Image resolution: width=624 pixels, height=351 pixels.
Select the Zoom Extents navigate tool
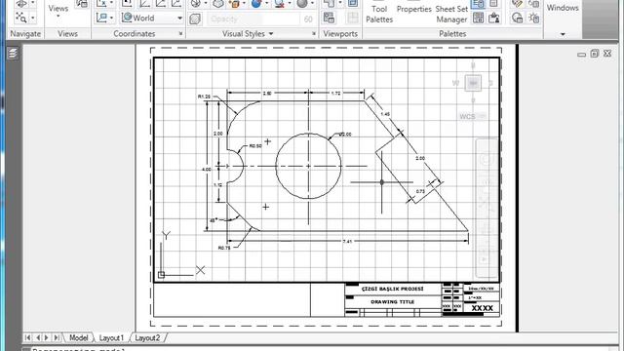(x=21, y=18)
